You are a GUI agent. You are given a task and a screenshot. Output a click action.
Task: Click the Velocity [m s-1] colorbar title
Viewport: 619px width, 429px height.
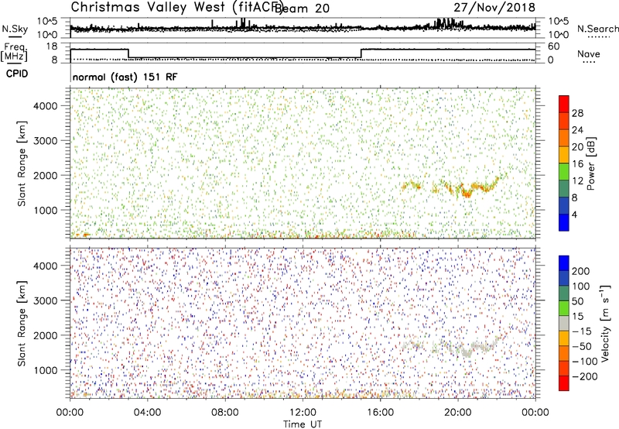pyautogui.click(x=605, y=323)
